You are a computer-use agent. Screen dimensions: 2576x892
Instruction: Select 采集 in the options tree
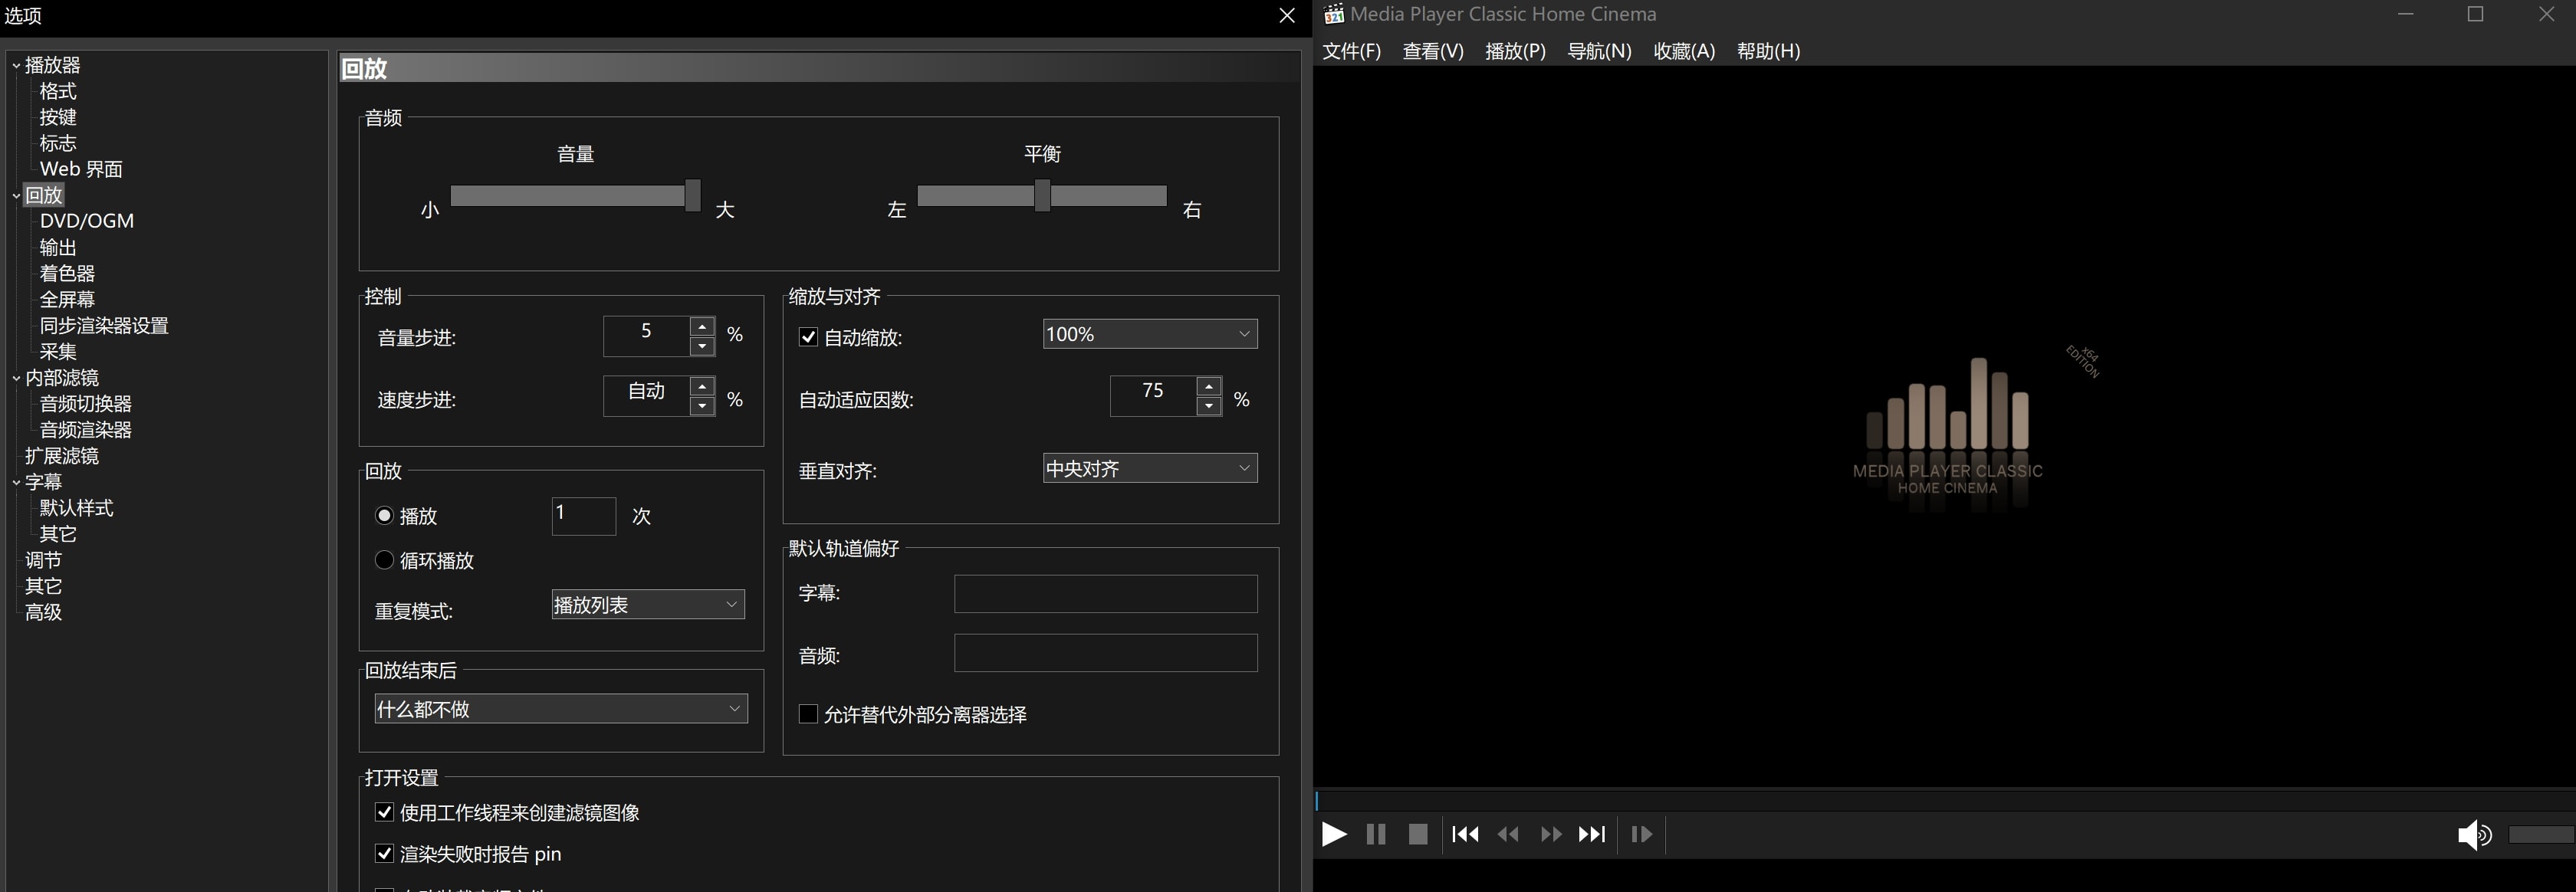click(x=58, y=352)
